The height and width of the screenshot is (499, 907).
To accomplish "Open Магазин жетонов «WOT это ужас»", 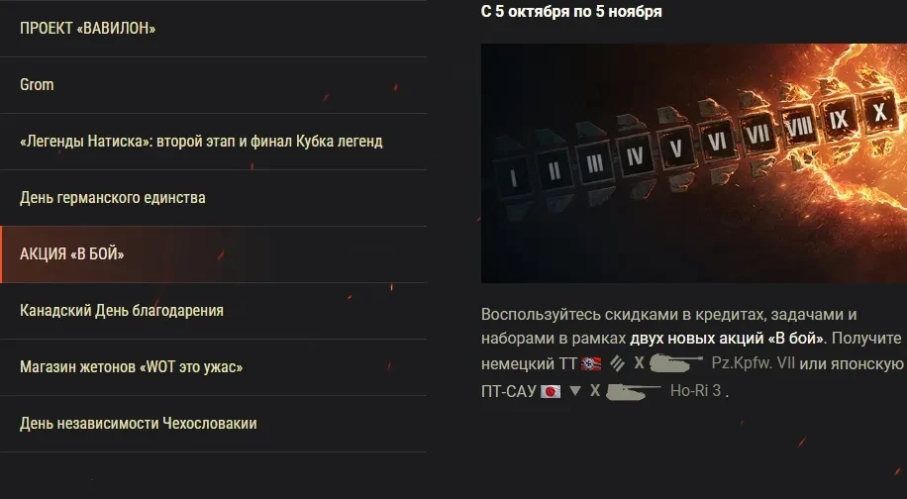I will click(x=213, y=367).
